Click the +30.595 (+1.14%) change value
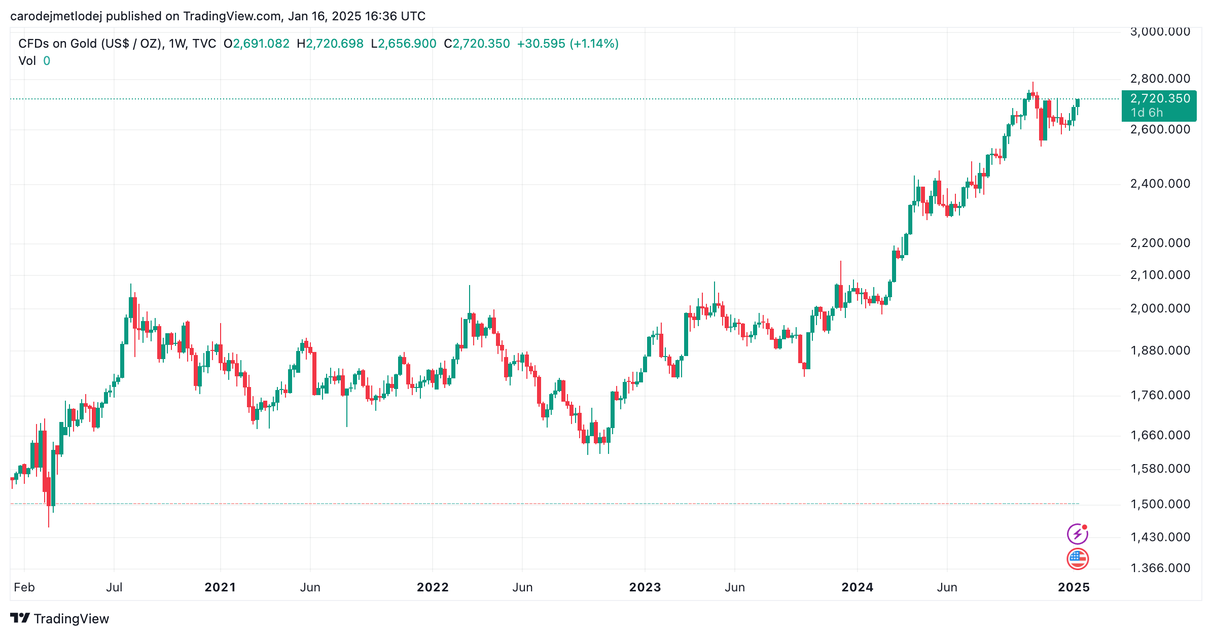 (x=568, y=44)
